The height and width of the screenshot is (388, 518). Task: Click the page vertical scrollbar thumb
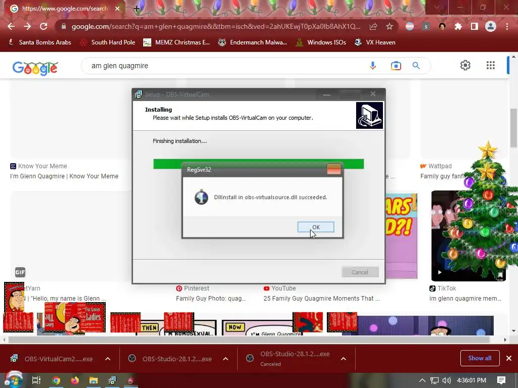tap(514, 128)
